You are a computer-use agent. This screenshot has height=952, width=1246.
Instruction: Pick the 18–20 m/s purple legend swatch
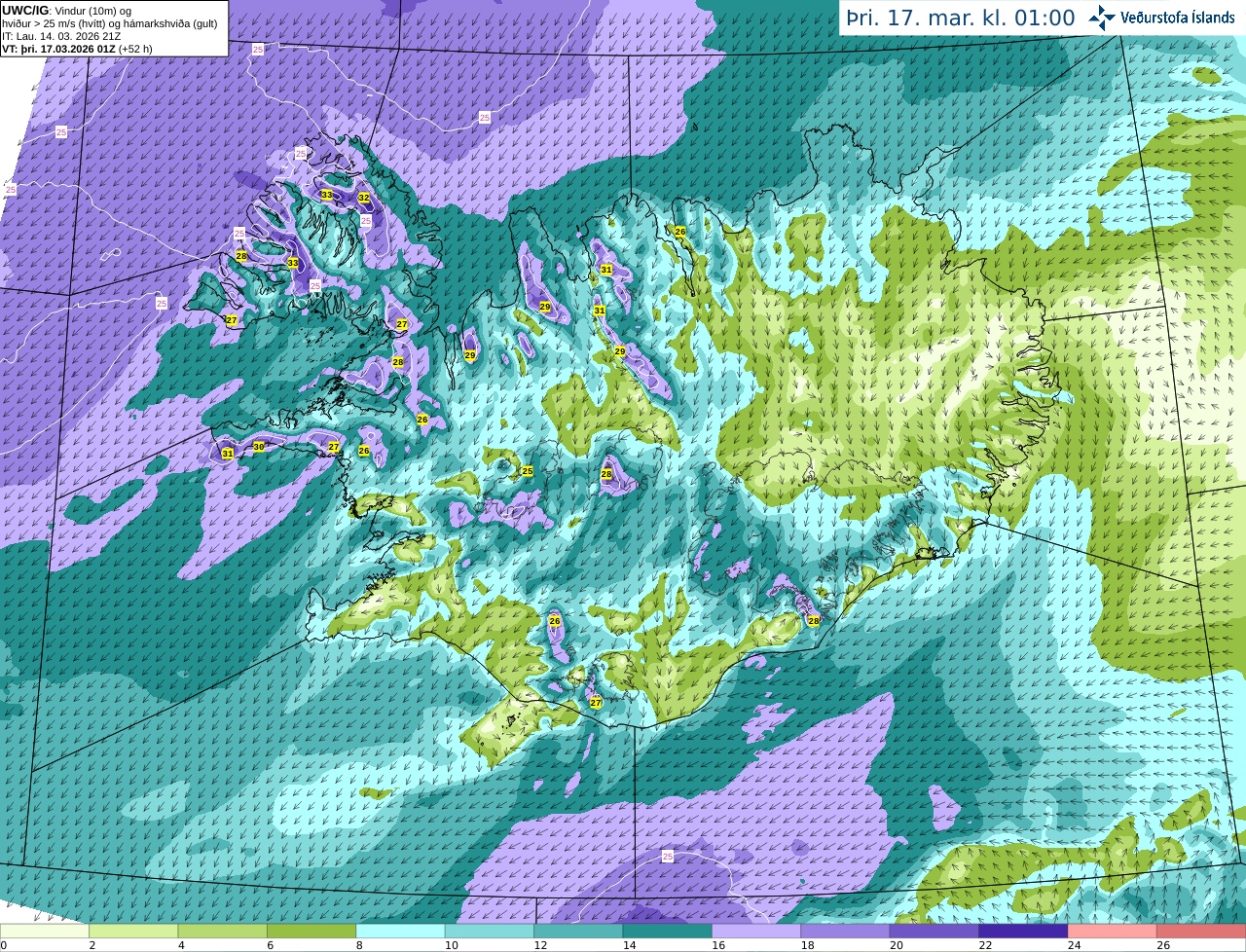846,931
